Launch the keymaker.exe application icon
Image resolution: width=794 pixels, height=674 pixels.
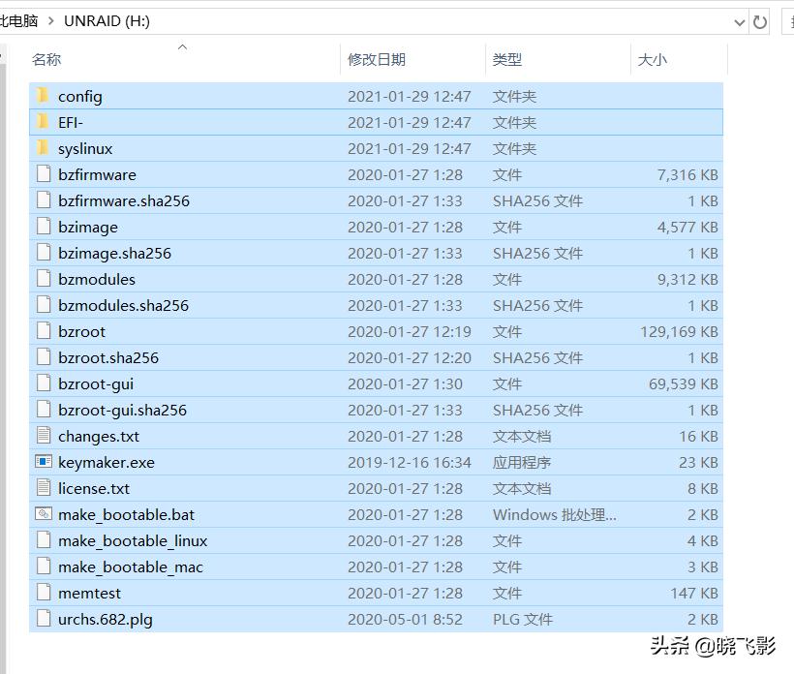44,462
